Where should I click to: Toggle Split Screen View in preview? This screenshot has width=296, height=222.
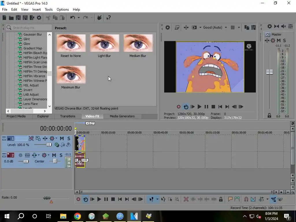pos(194,27)
